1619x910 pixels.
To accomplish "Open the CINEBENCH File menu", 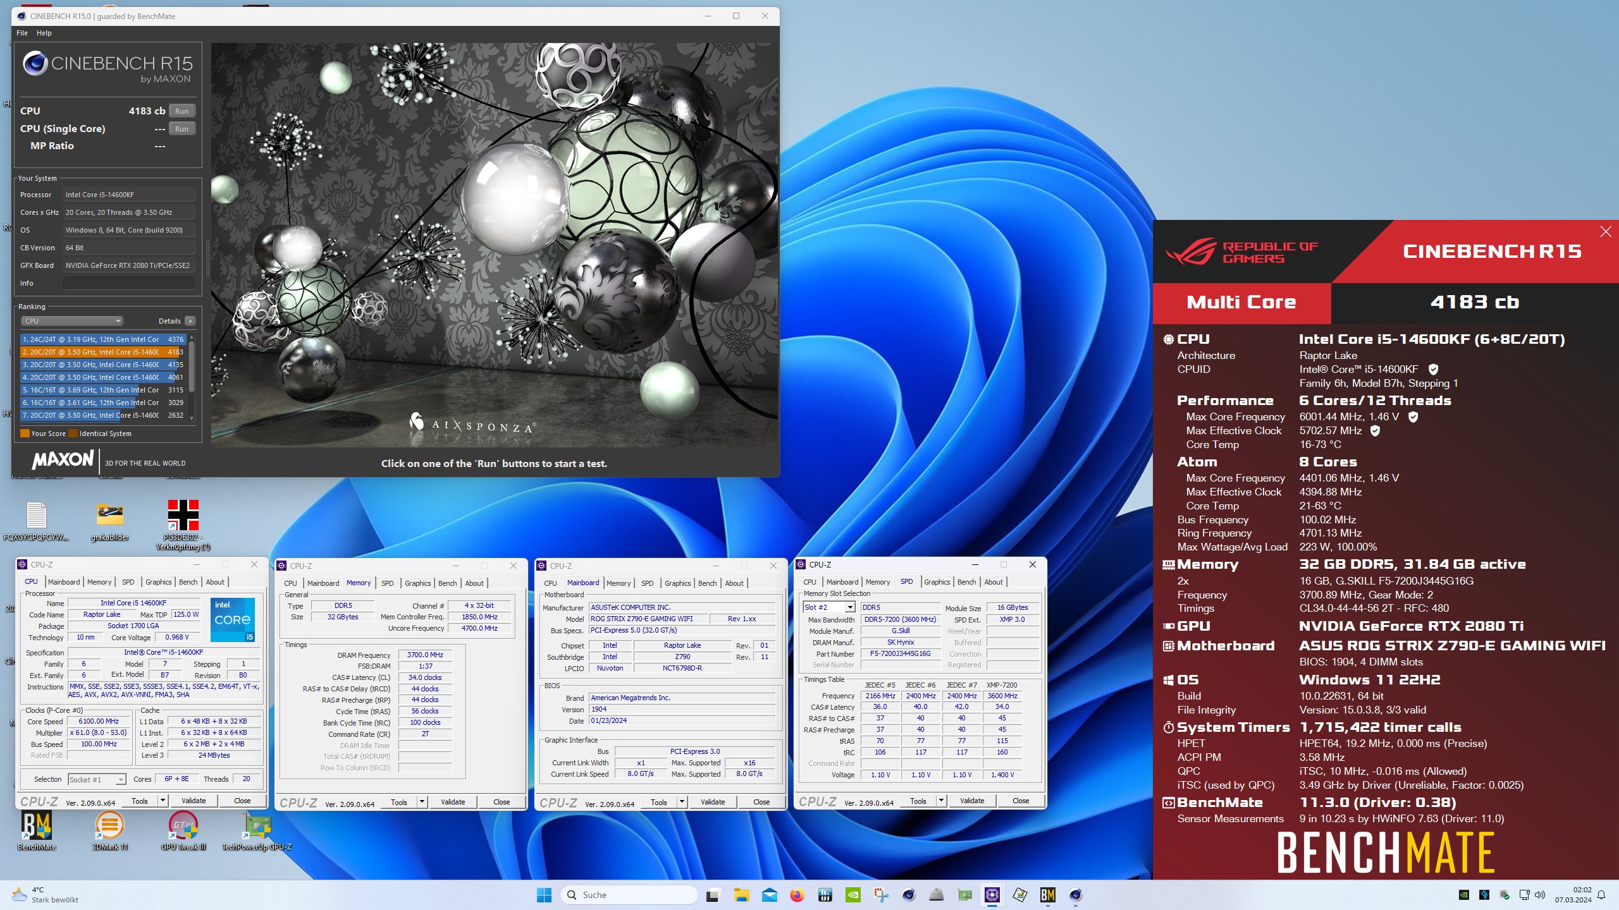I will [x=22, y=33].
